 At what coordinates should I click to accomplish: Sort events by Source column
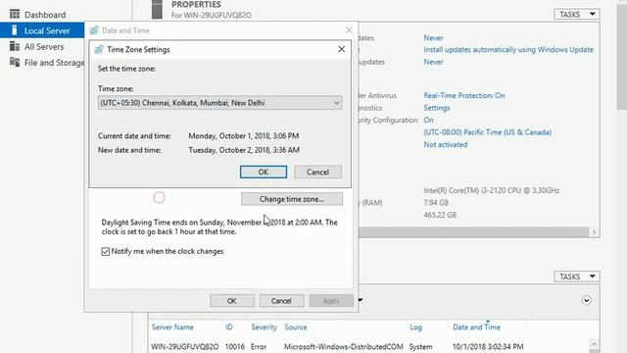(x=296, y=327)
